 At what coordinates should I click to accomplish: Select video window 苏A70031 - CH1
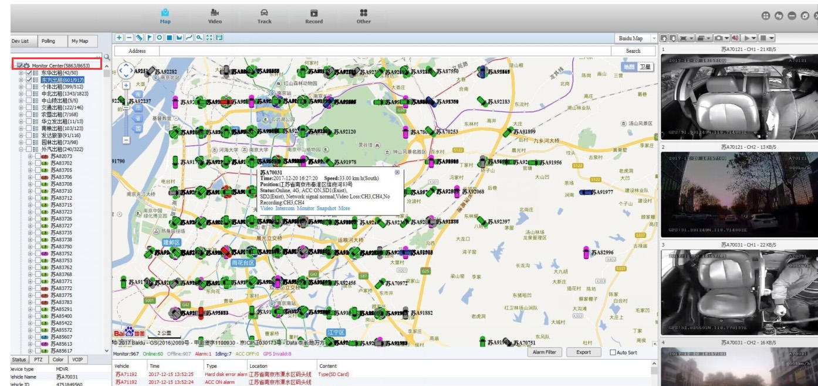pos(739,292)
